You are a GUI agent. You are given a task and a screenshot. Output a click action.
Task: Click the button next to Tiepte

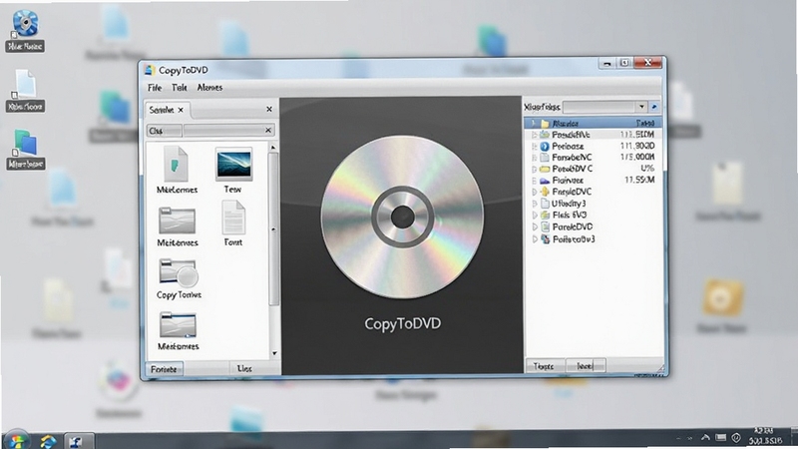(586, 366)
